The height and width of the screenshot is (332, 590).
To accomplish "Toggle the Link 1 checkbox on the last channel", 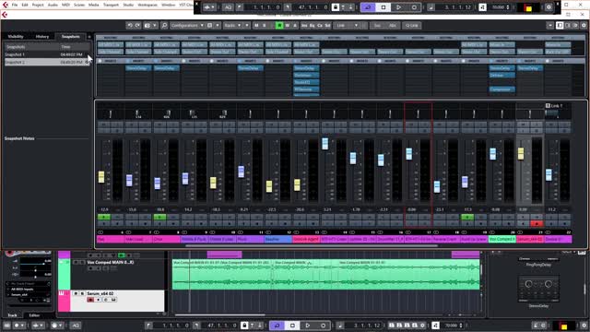I will (548, 106).
